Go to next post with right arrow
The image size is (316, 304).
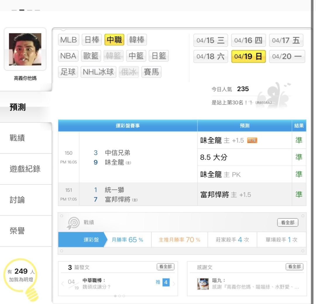pyautogui.click(x=174, y=284)
